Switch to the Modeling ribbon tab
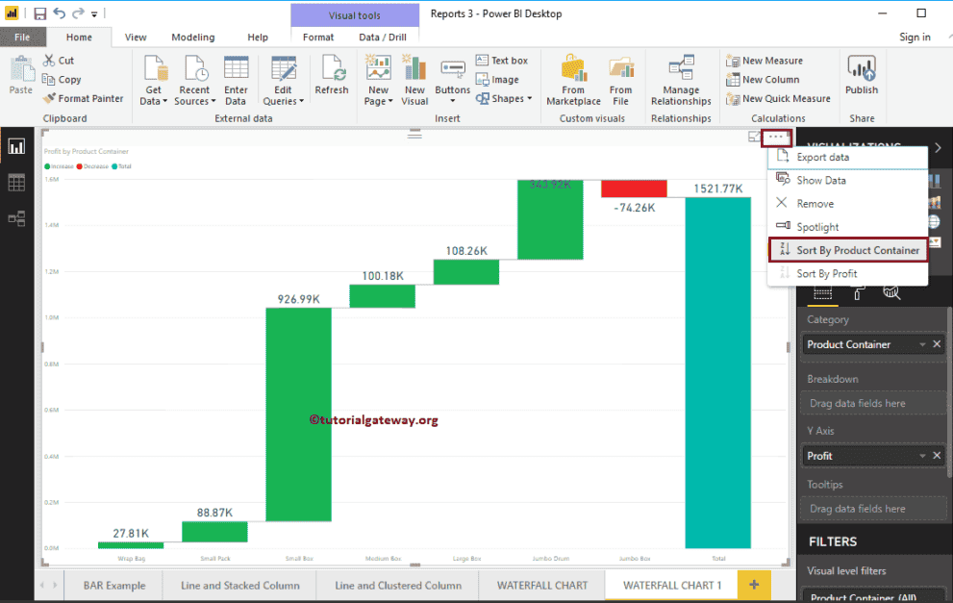The height and width of the screenshot is (603, 953). (192, 38)
